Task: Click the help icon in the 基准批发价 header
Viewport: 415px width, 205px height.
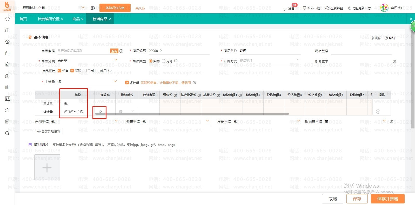Action: (199, 95)
